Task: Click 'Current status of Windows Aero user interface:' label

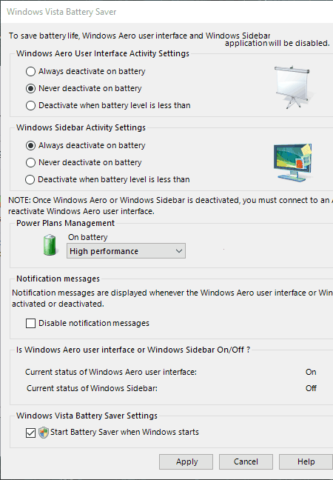Action: point(111,372)
